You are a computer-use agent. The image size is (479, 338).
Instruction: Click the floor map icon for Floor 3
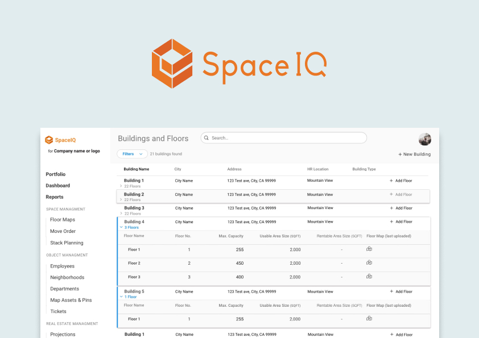tap(369, 276)
